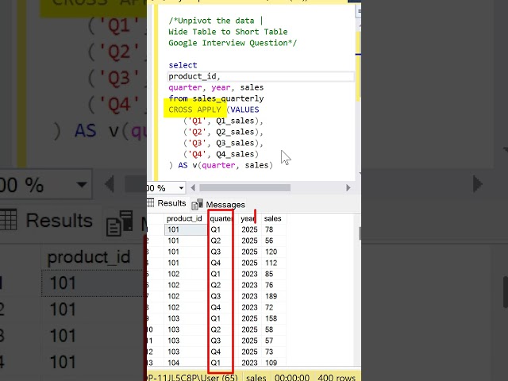Viewport: 508px width, 381px height.
Task: Click the 102 cell in the row with sales 76
Action: [173, 285]
